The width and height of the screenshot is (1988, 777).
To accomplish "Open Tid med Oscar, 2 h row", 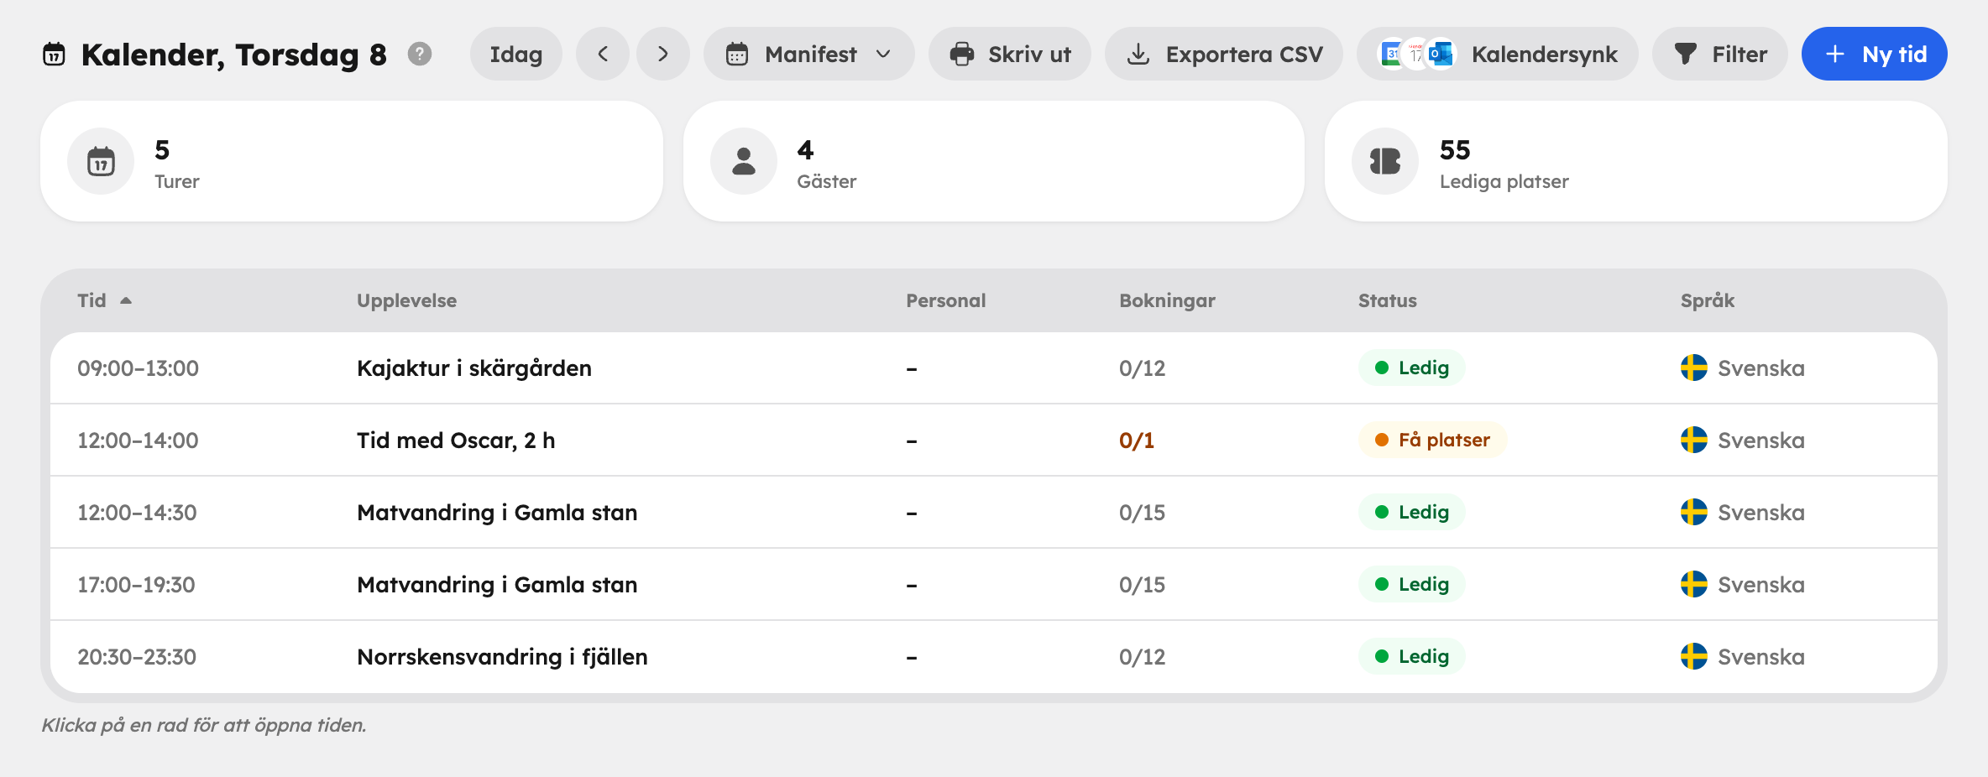I will tap(994, 440).
